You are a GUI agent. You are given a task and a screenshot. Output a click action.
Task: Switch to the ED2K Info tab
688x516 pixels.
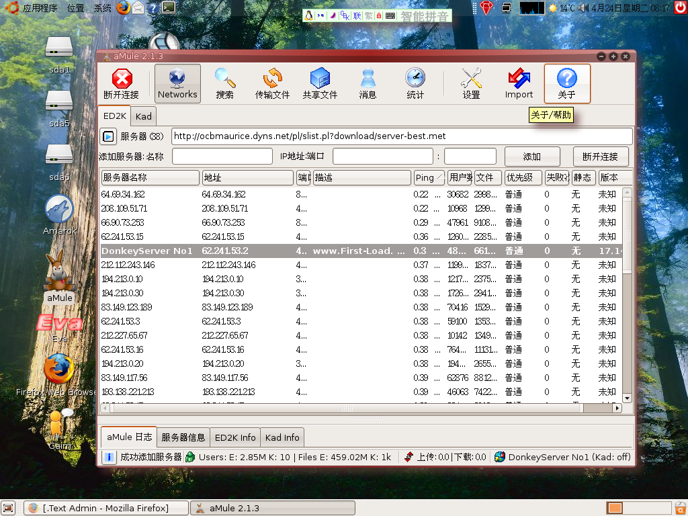coord(235,437)
